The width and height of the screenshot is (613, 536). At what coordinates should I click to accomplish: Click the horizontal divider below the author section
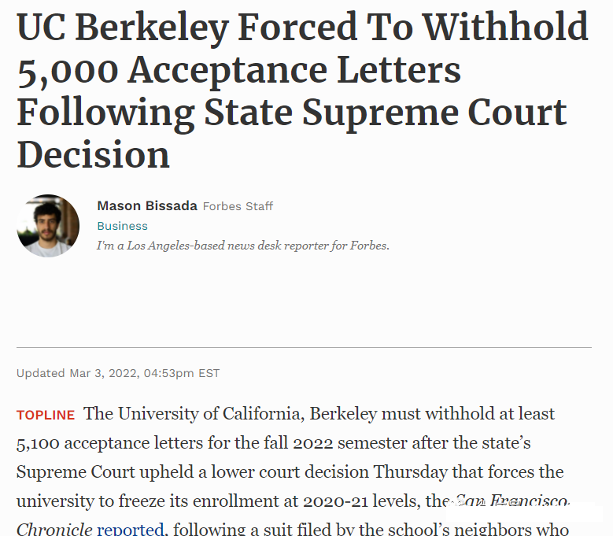(x=304, y=347)
